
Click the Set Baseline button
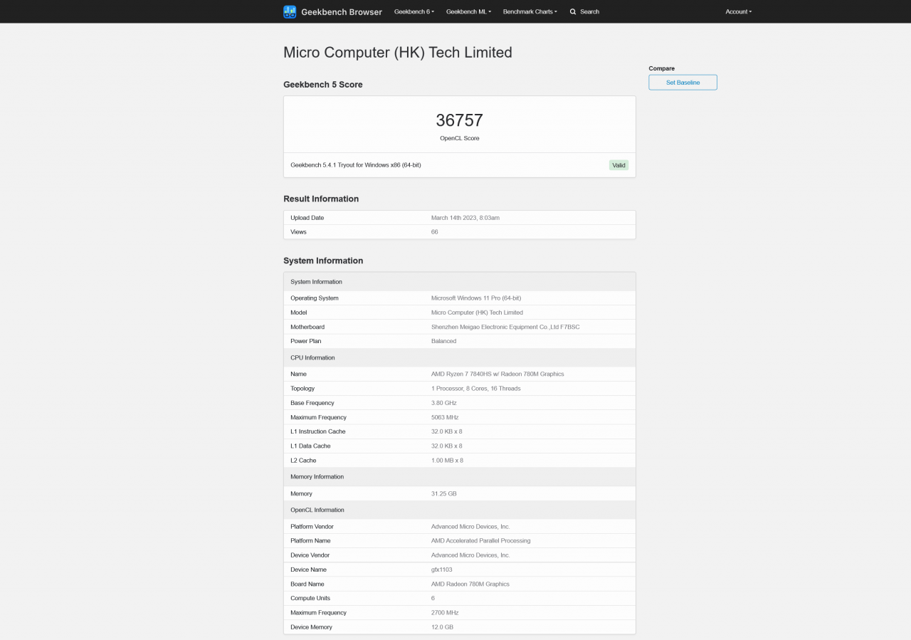pos(683,83)
